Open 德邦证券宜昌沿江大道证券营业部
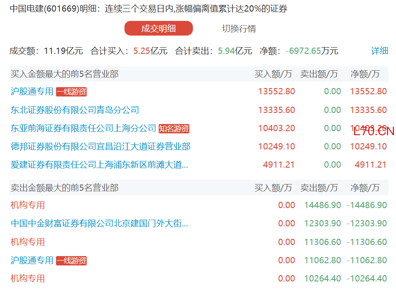The image size is (396, 289). click(100, 147)
